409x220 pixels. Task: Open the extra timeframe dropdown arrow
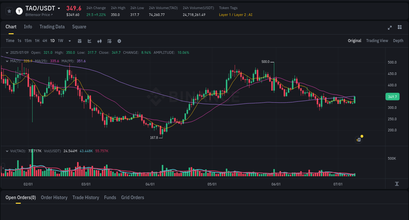click(69, 41)
